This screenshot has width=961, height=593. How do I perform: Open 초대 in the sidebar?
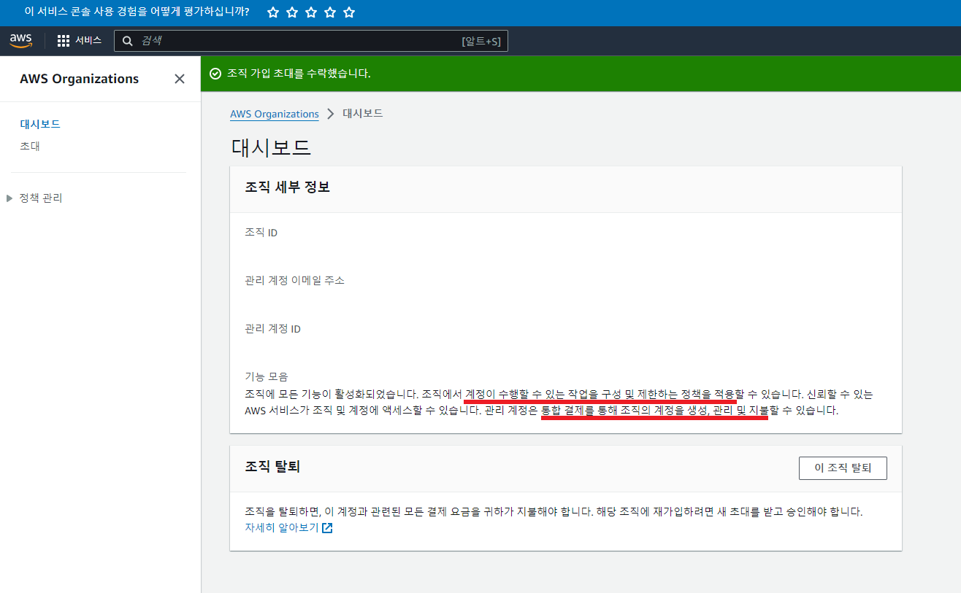30,146
